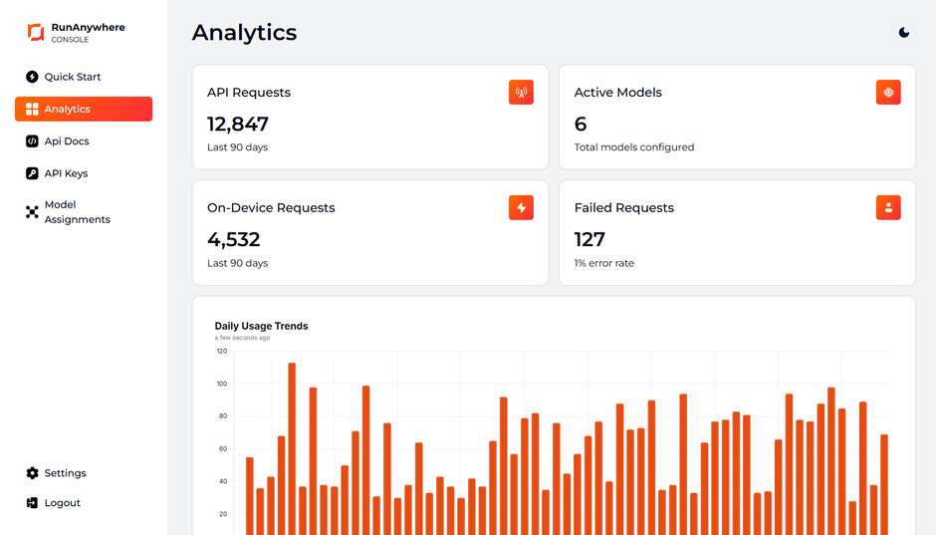Viewport: 936px width, 535px height.
Task: Click the Logout door icon
Action: [x=32, y=503]
